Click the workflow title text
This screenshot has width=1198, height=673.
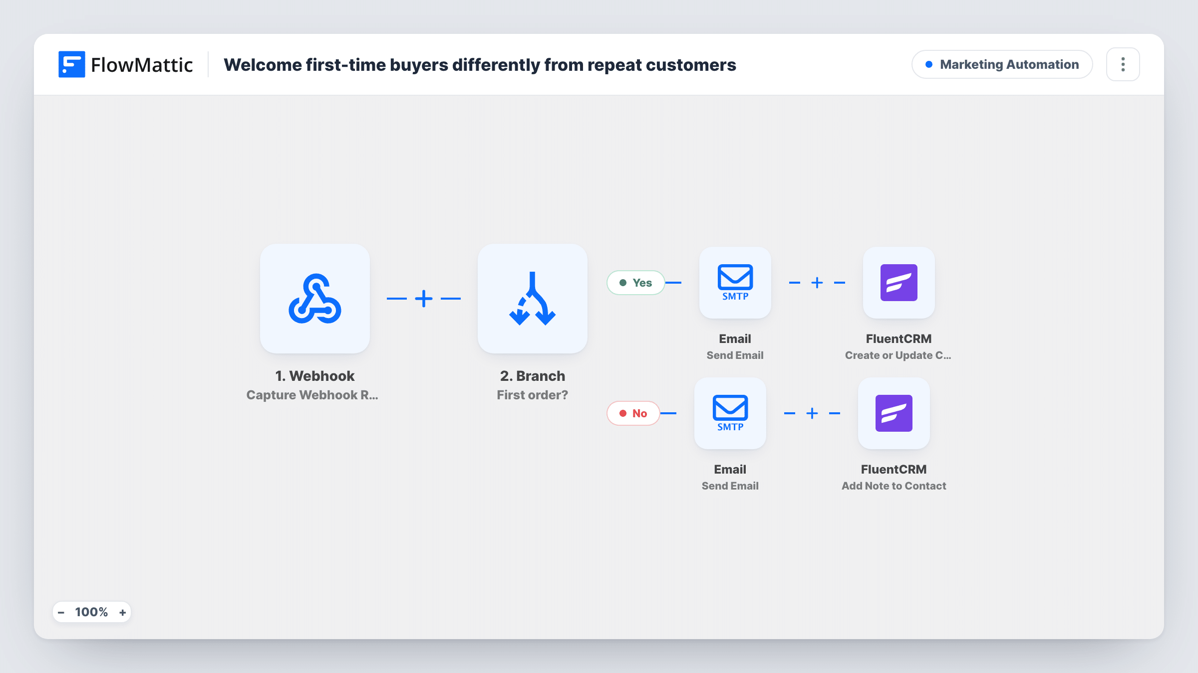click(x=480, y=65)
